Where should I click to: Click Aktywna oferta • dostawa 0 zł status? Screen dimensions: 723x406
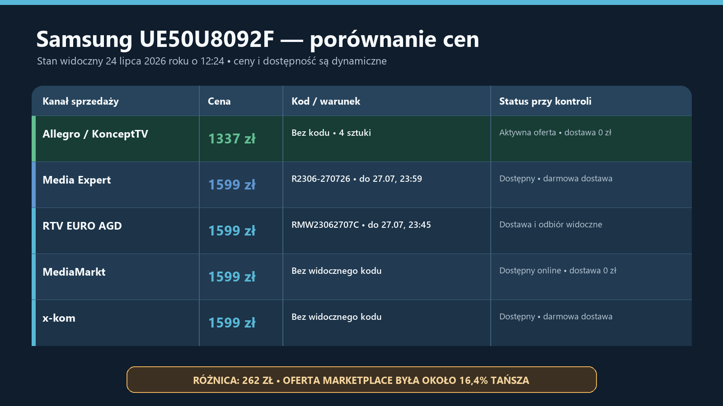[555, 133]
